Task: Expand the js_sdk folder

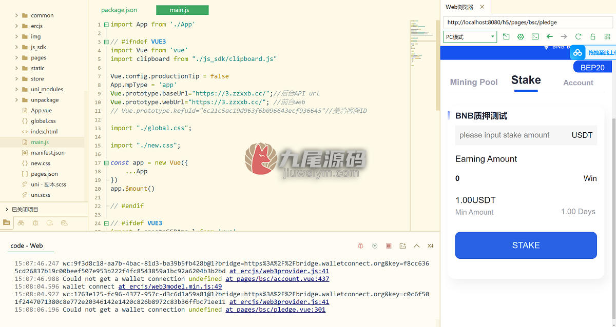Action: tap(16, 47)
